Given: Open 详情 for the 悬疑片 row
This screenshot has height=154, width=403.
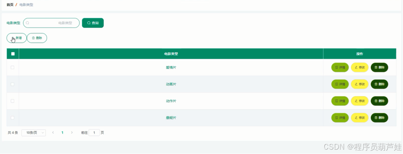Looking at the screenshot, I should point(340,118).
